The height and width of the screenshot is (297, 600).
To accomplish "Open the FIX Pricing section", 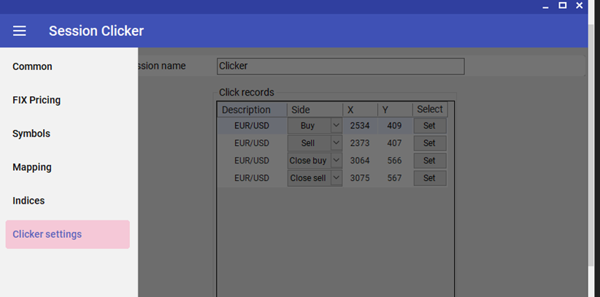I will [36, 100].
